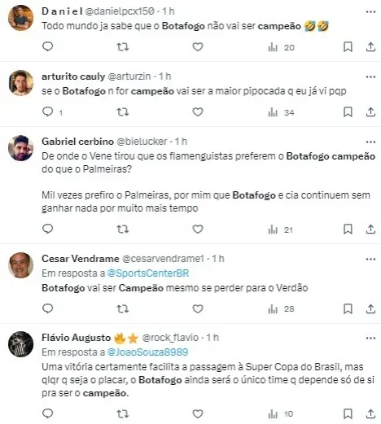381x424 pixels.
Task: Share Daniel's tweet via upload icon
Action: pos(370,47)
